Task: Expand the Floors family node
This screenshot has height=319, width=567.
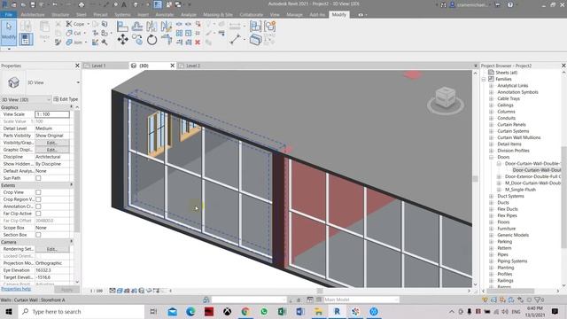Action: (492, 222)
